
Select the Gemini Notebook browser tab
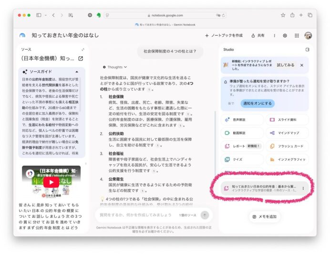click(165, 25)
